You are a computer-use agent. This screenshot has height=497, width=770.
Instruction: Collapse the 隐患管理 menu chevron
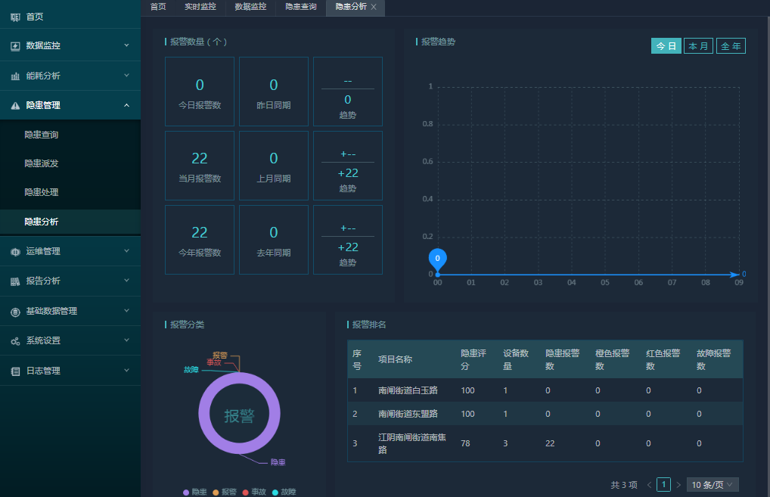(126, 105)
